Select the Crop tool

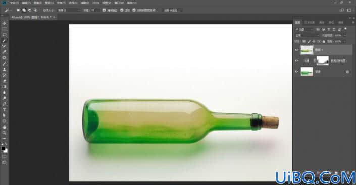click(4, 46)
